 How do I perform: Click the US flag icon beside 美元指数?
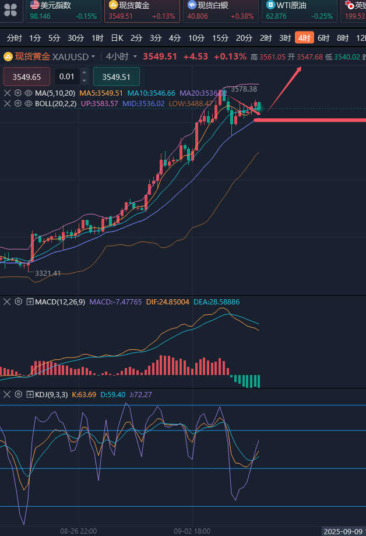34,5
